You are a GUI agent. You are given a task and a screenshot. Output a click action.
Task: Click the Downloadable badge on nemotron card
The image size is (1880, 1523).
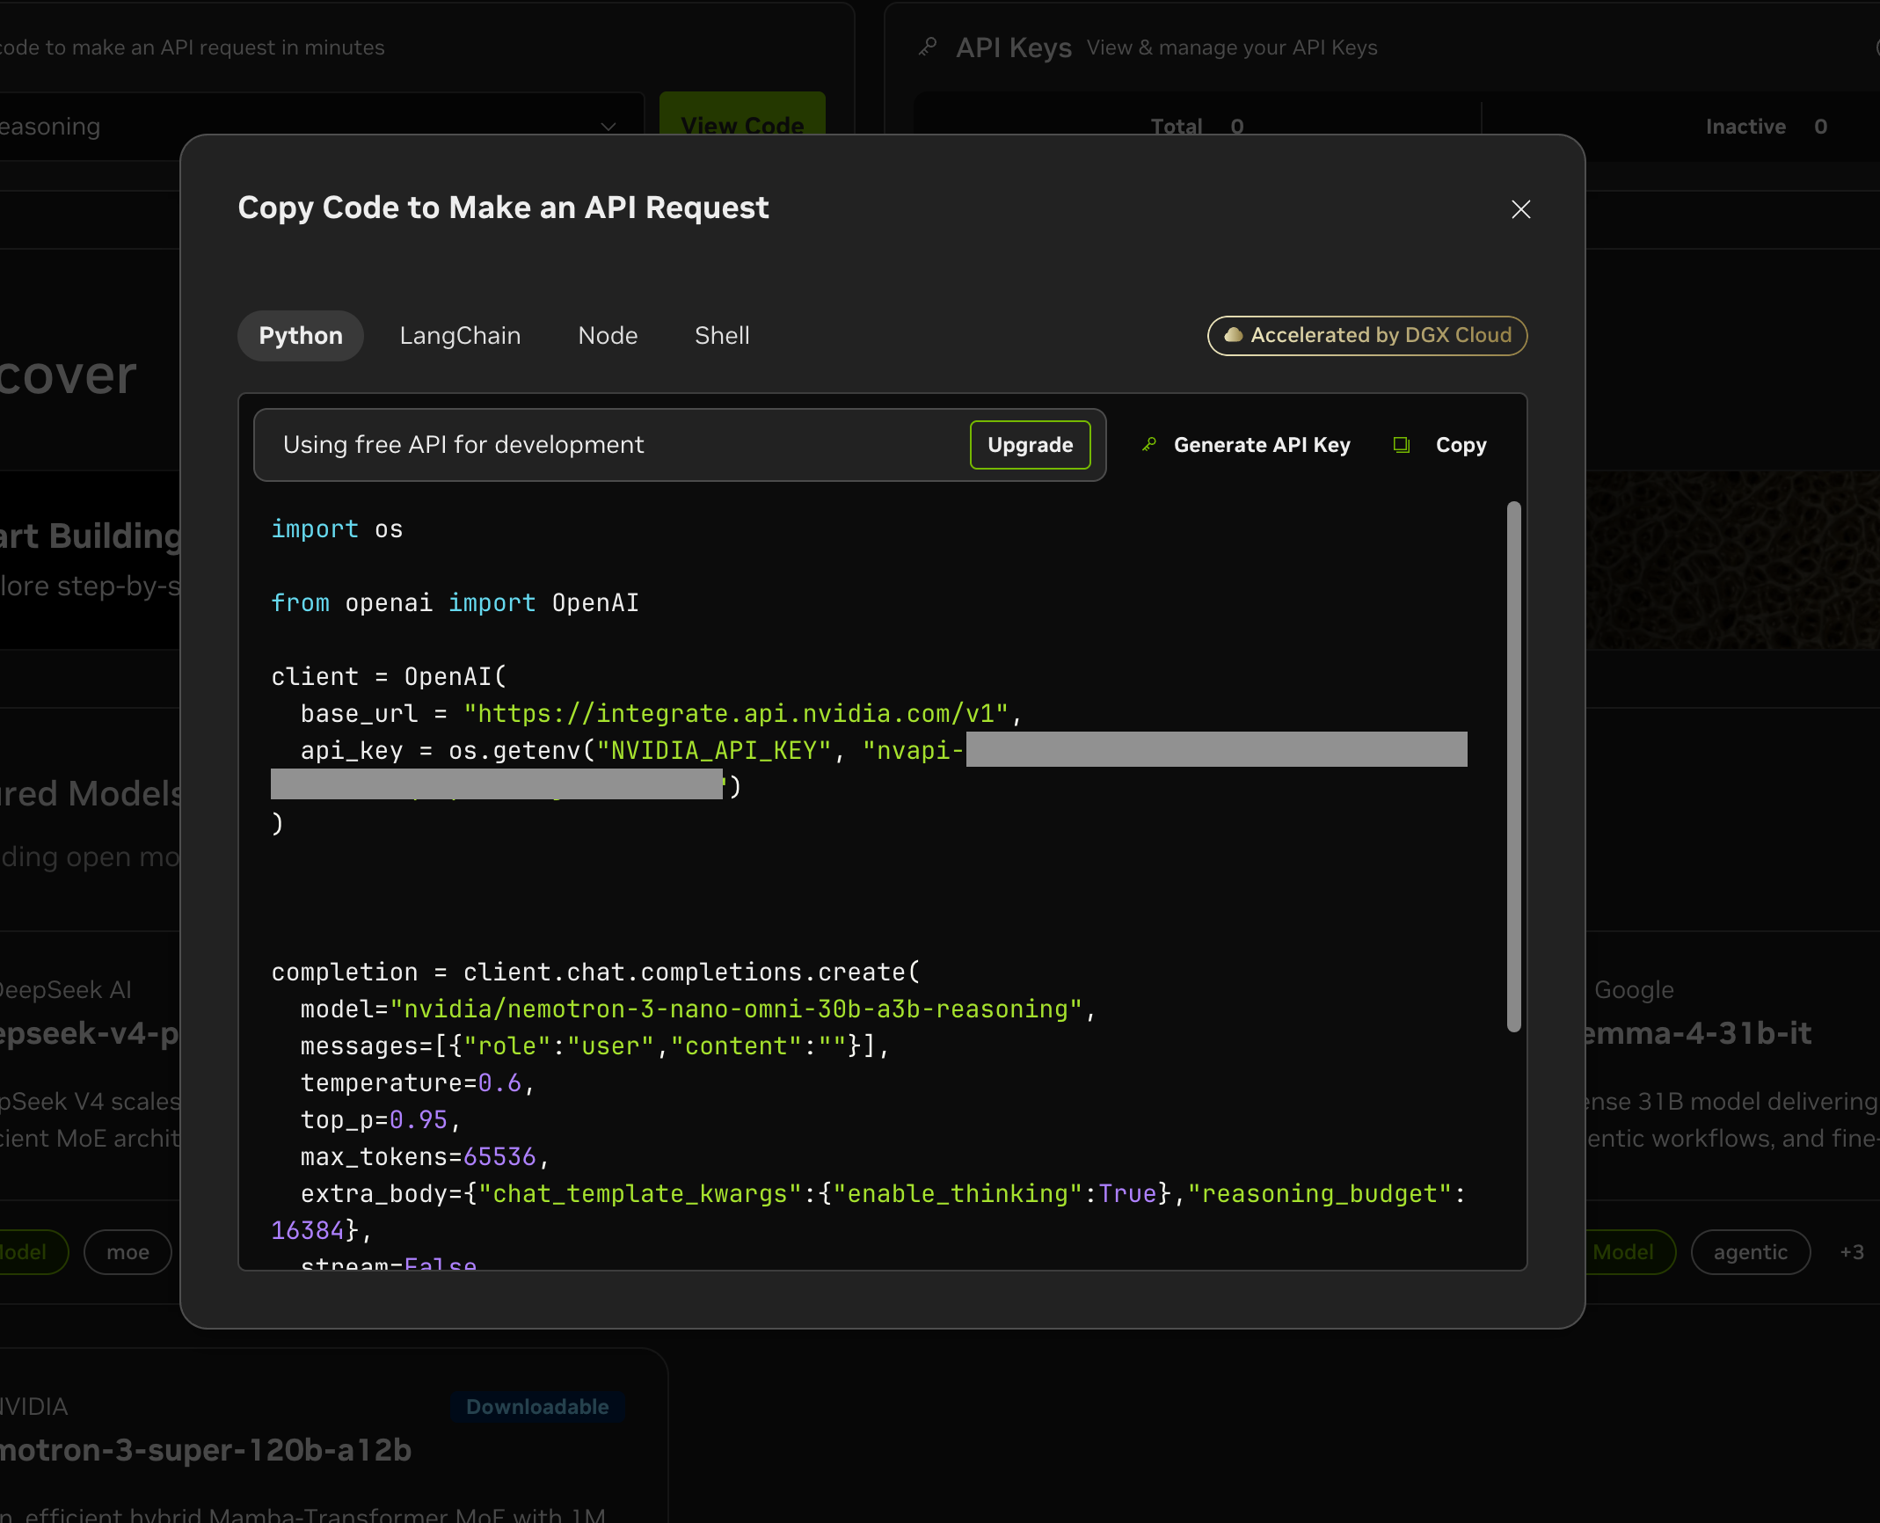[x=537, y=1406]
